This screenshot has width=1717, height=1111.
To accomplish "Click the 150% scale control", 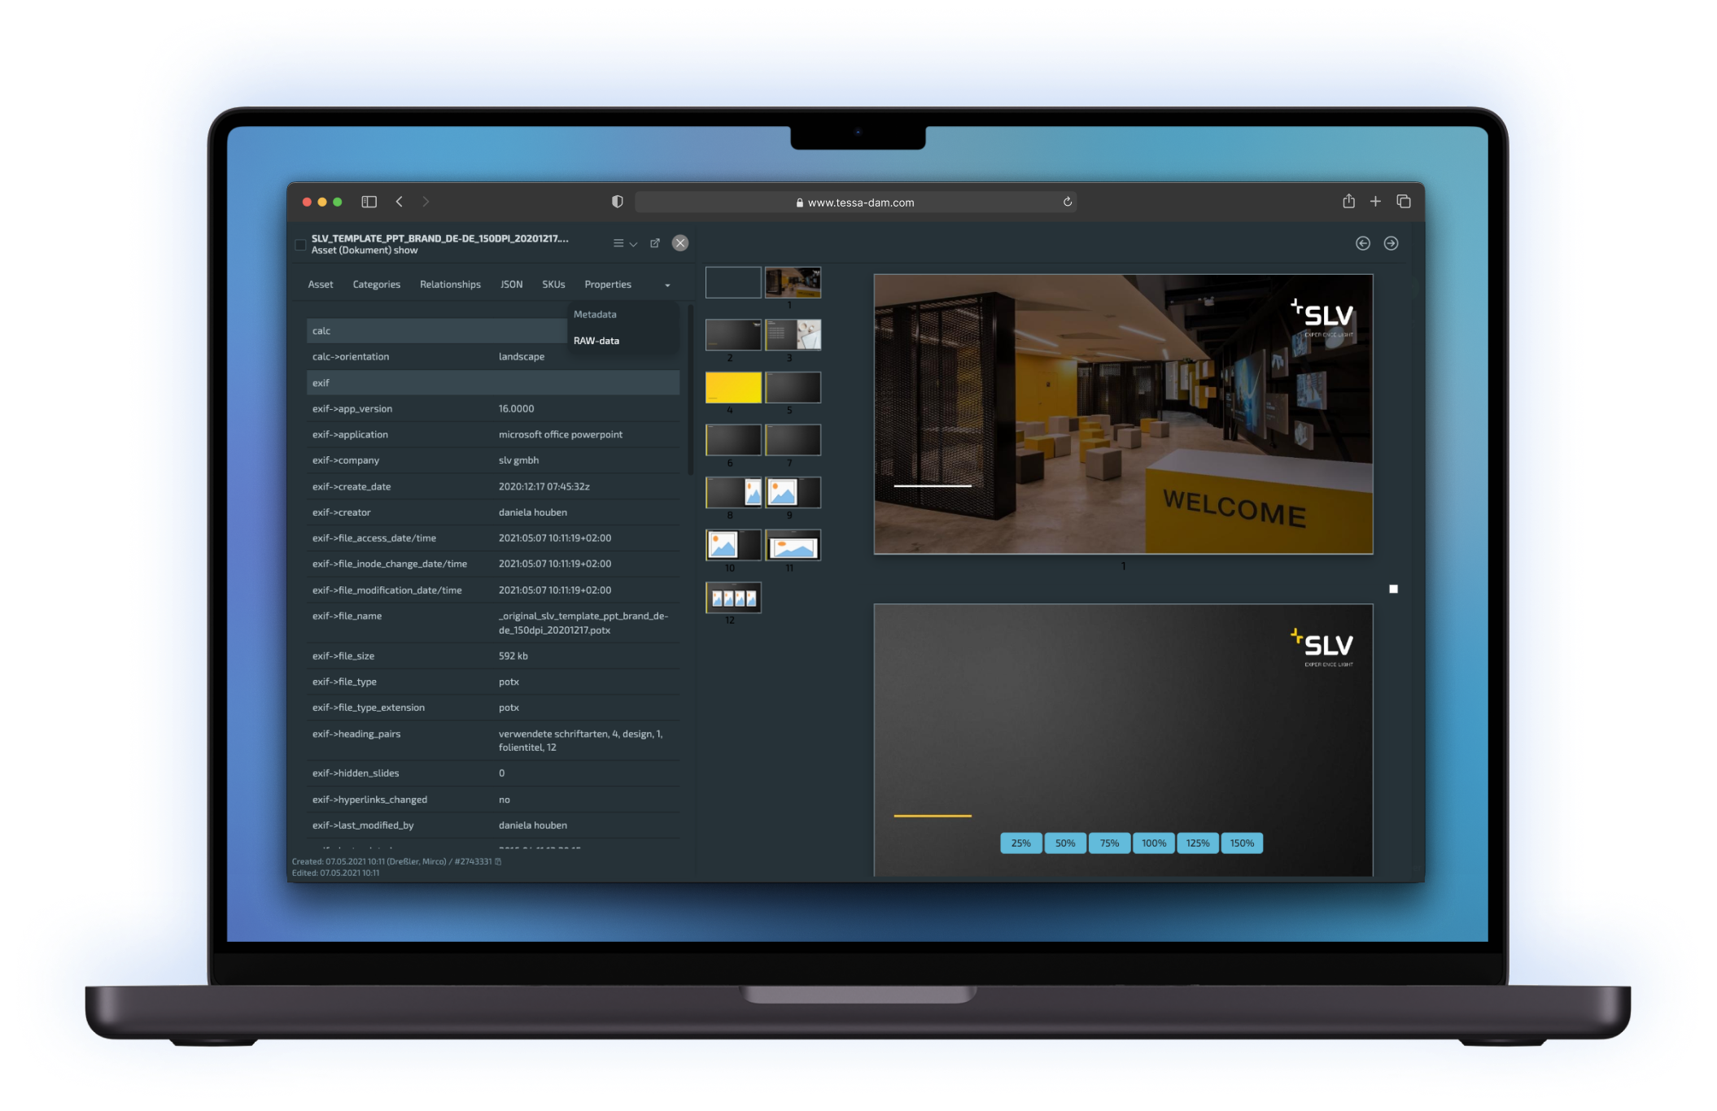I will tap(1242, 843).
